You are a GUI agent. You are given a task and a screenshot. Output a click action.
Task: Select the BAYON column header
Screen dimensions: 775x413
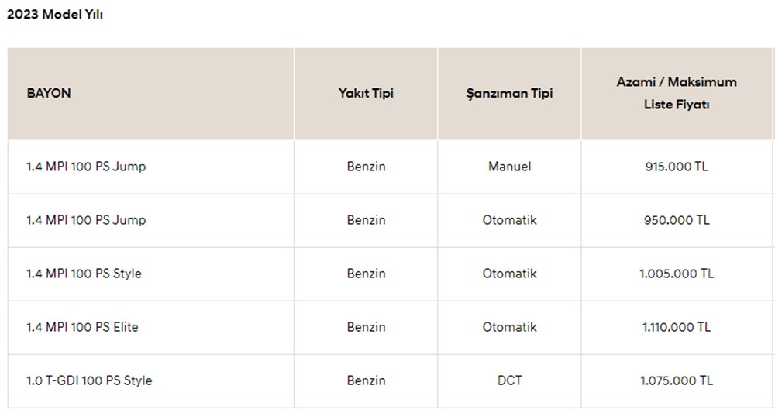(49, 93)
